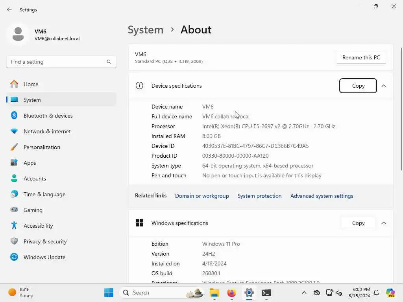Open Time & language settings
The image size is (403, 302).
point(61,194)
